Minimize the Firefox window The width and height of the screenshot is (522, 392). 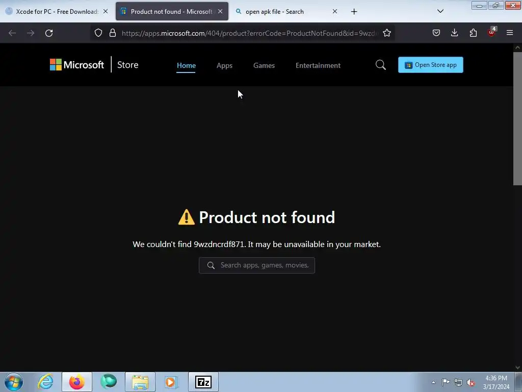pos(479,6)
